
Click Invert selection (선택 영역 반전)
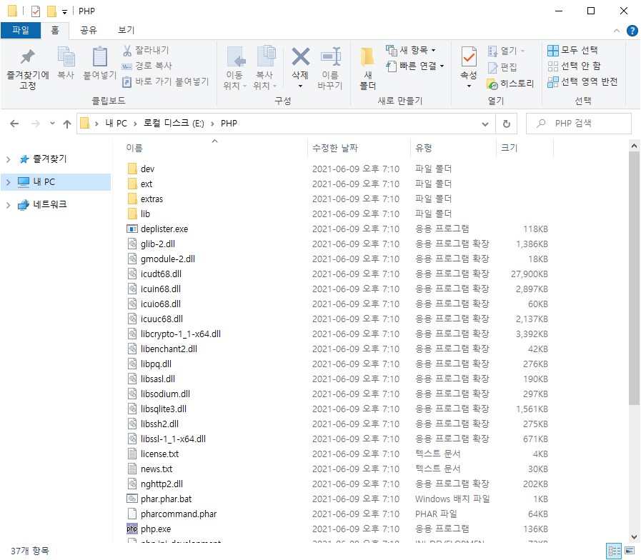point(582,81)
